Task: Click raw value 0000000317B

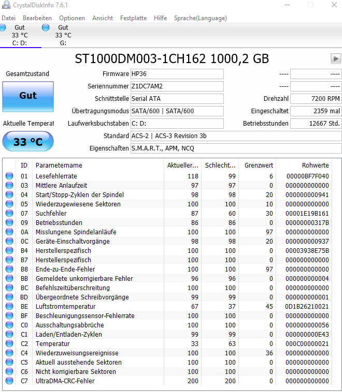Action: click(307, 222)
